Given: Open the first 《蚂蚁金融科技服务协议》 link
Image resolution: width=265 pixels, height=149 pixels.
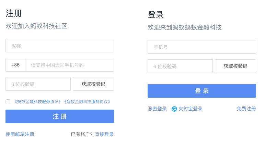Looking at the screenshot, I should coord(37,102).
